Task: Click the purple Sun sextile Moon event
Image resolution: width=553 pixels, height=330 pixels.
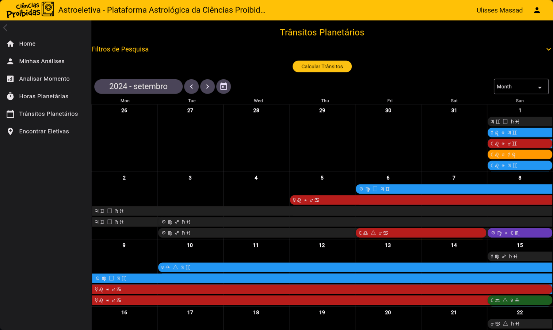Action: coord(519,233)
